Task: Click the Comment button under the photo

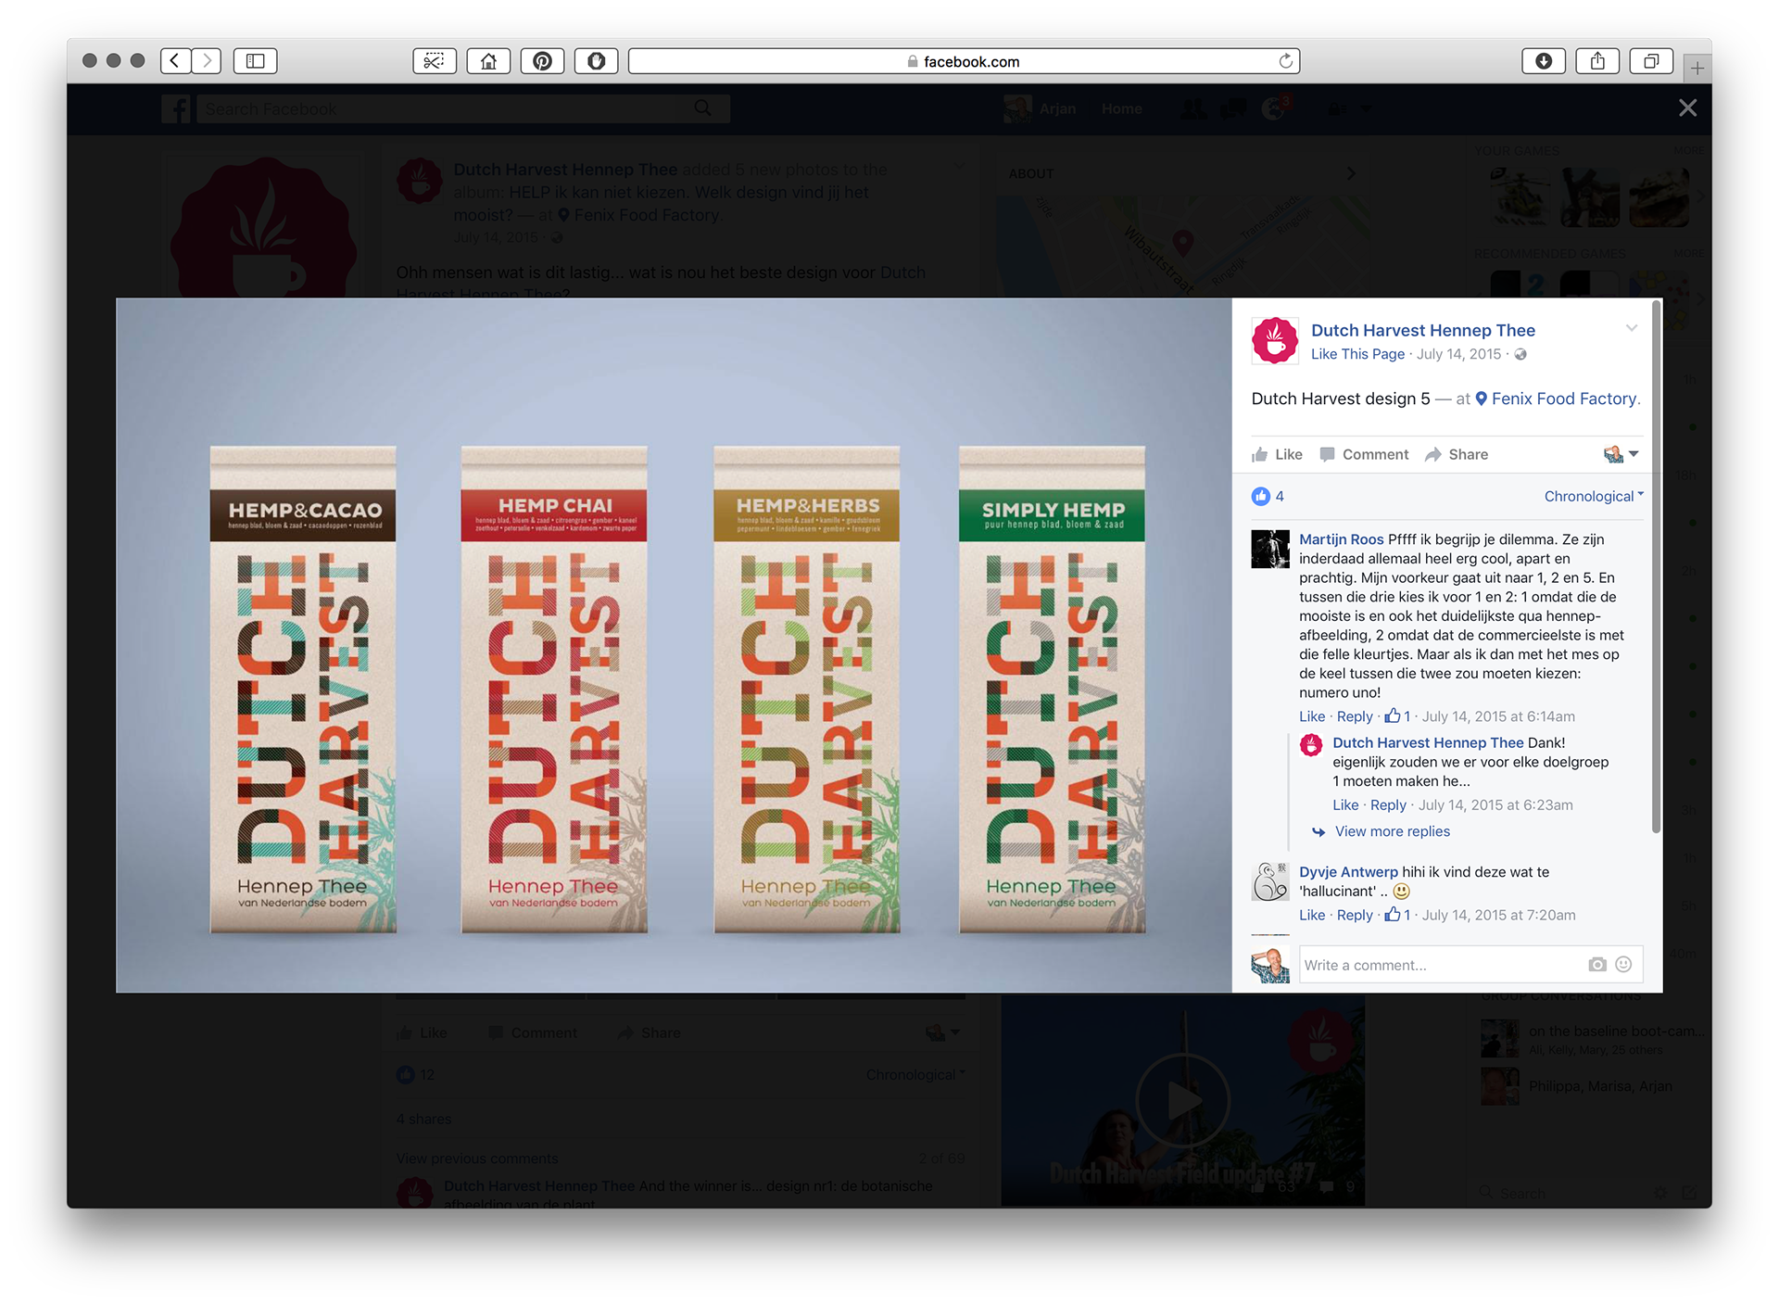Action: (1364, 454)
